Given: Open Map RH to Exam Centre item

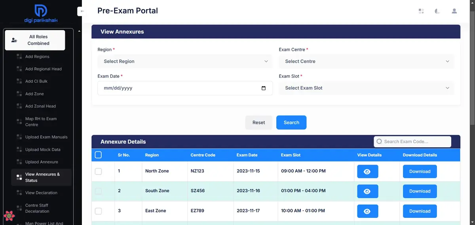Looking at the screenshot, I should coord(41,122).
